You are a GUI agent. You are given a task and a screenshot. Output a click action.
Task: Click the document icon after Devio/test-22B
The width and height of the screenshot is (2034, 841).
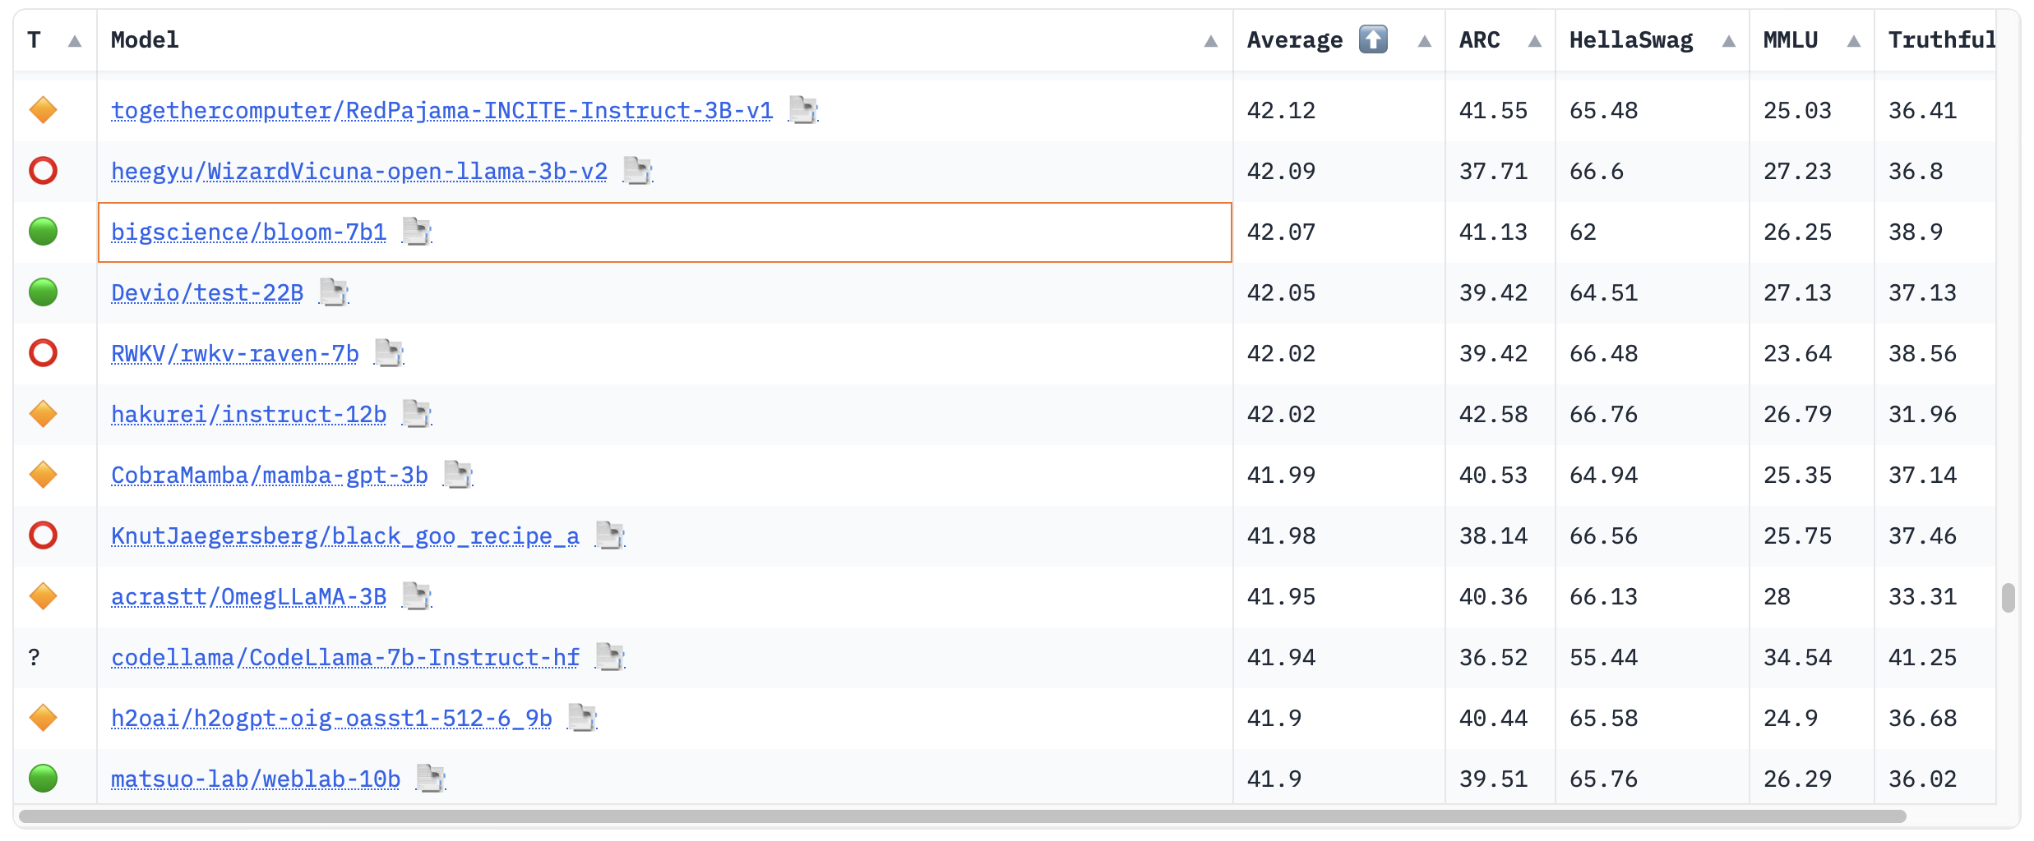[x=333, y=292]
